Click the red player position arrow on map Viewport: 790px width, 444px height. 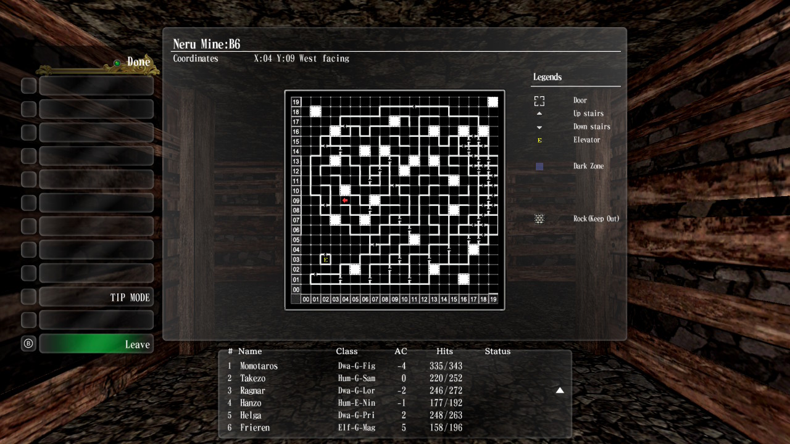pos(345,200)
